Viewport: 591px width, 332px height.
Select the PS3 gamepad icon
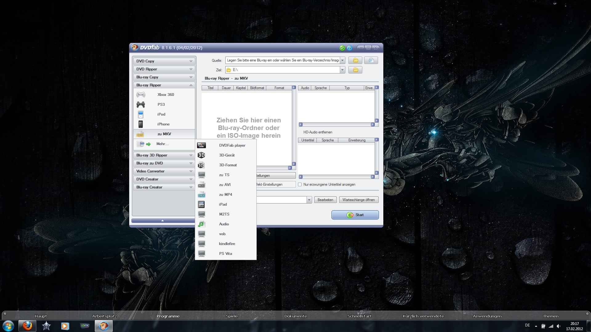(x=141, y=105)
